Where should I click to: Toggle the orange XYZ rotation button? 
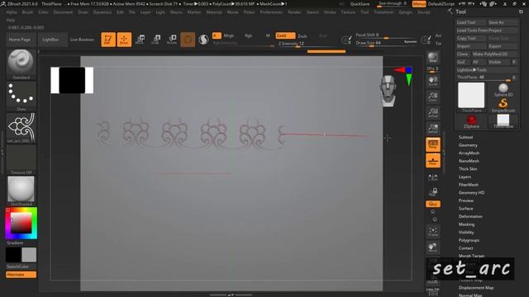433,204
